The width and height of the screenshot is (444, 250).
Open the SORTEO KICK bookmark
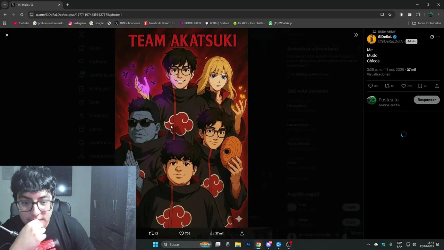190,23
